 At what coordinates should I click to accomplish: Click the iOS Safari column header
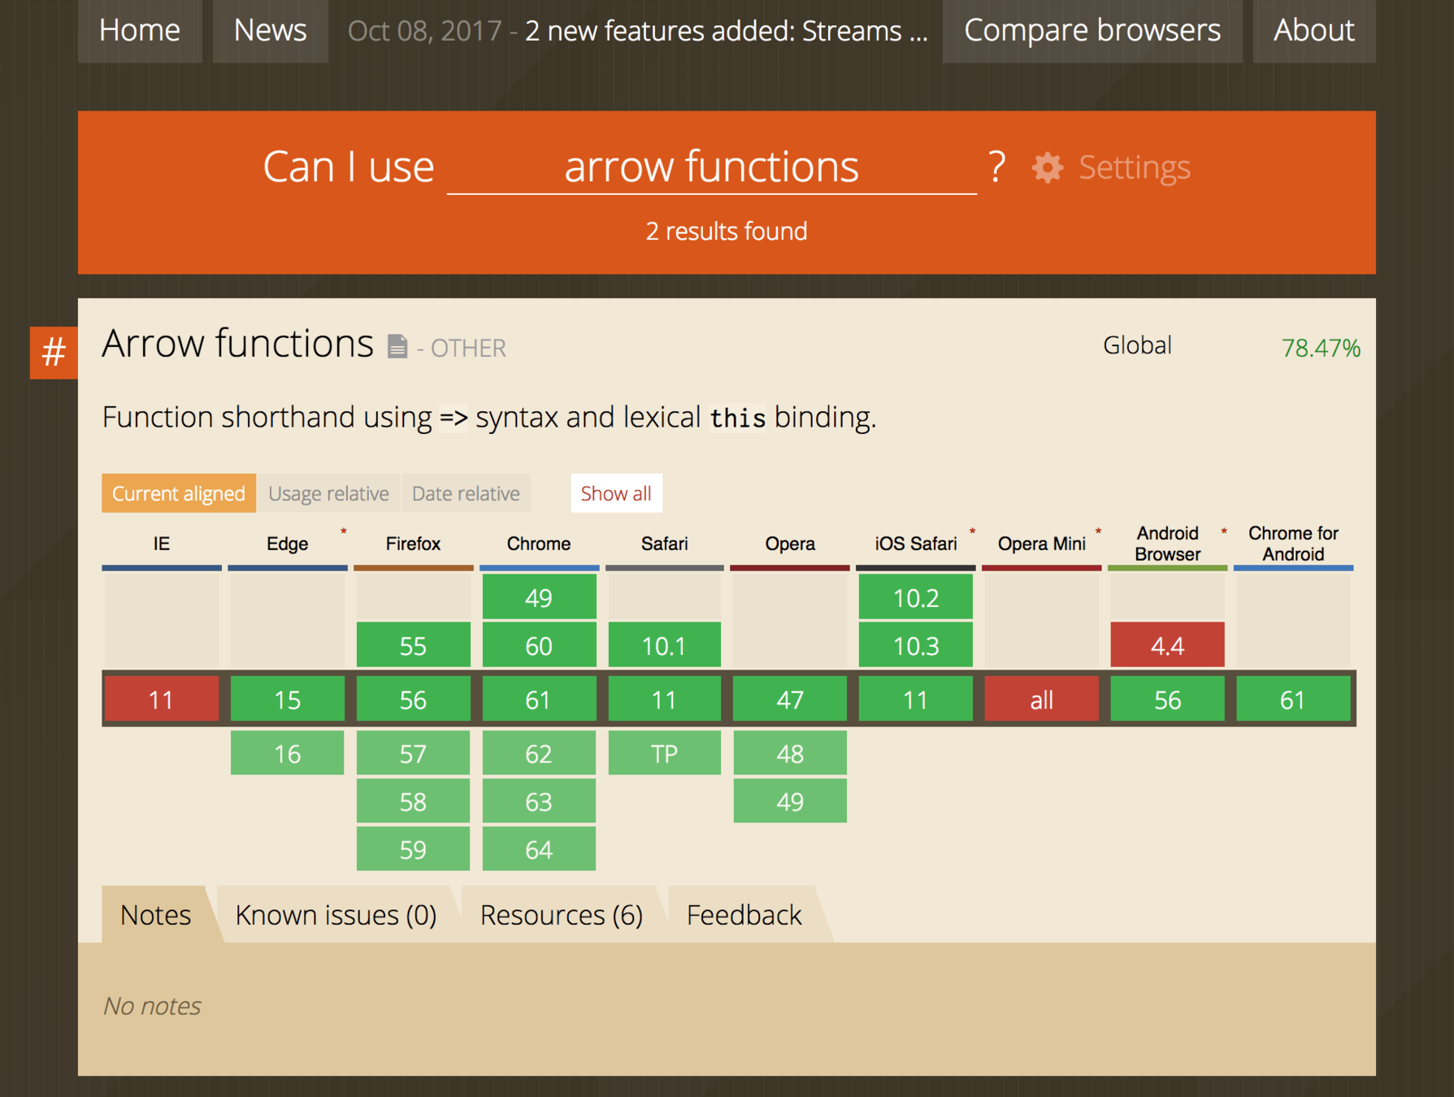click(916, 544)
